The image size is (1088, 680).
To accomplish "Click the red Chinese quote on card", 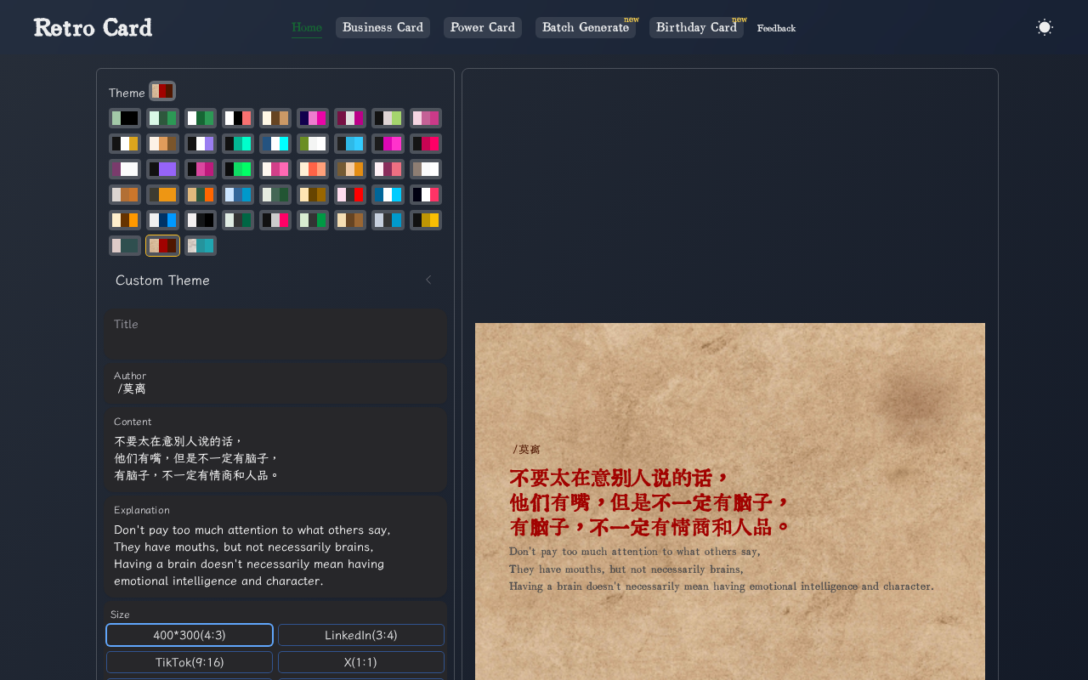I will [x=650, y=502].
